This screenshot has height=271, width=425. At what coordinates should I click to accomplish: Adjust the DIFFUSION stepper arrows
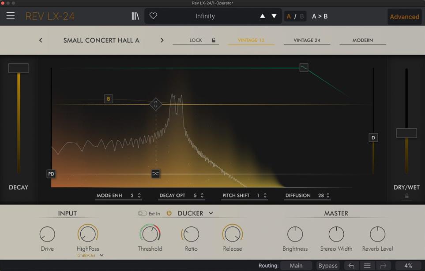[x=328, y=196]
